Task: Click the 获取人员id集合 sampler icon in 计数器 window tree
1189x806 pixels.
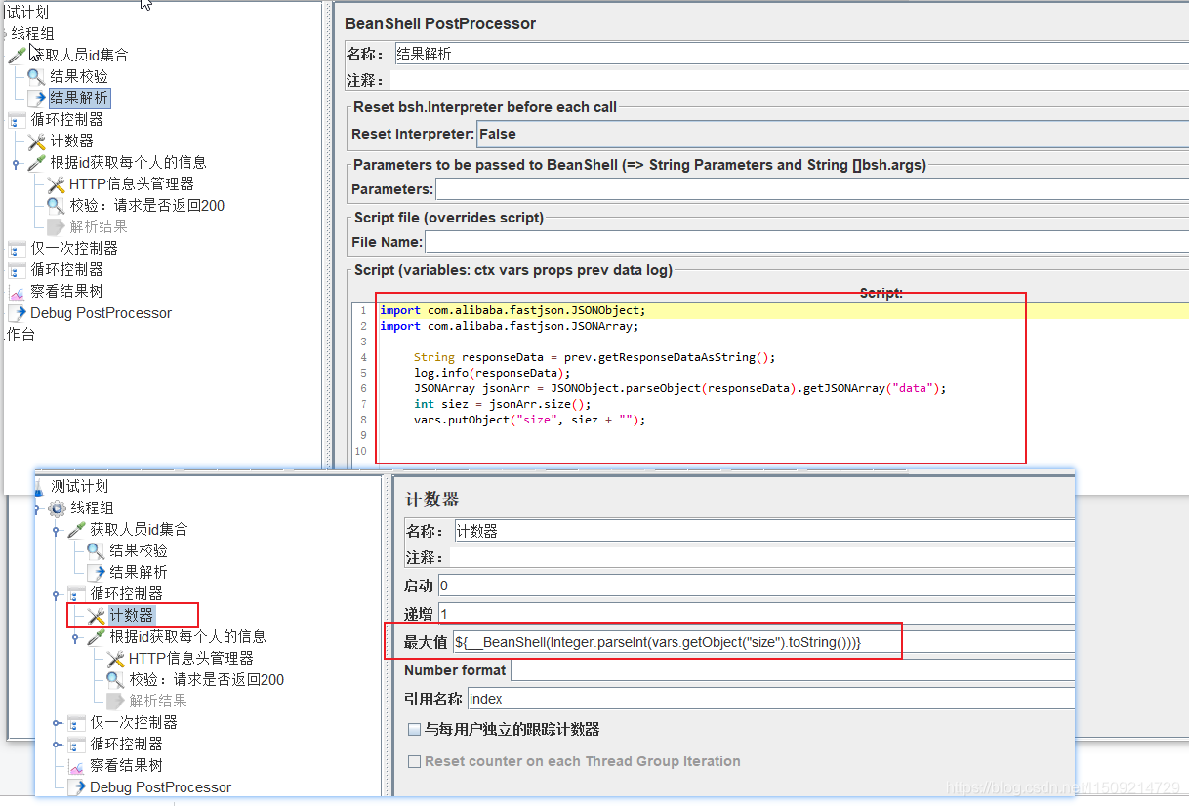Action: 76,529
